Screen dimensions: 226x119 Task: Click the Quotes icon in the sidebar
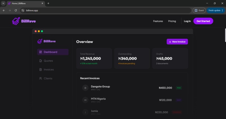coord(40,61)
